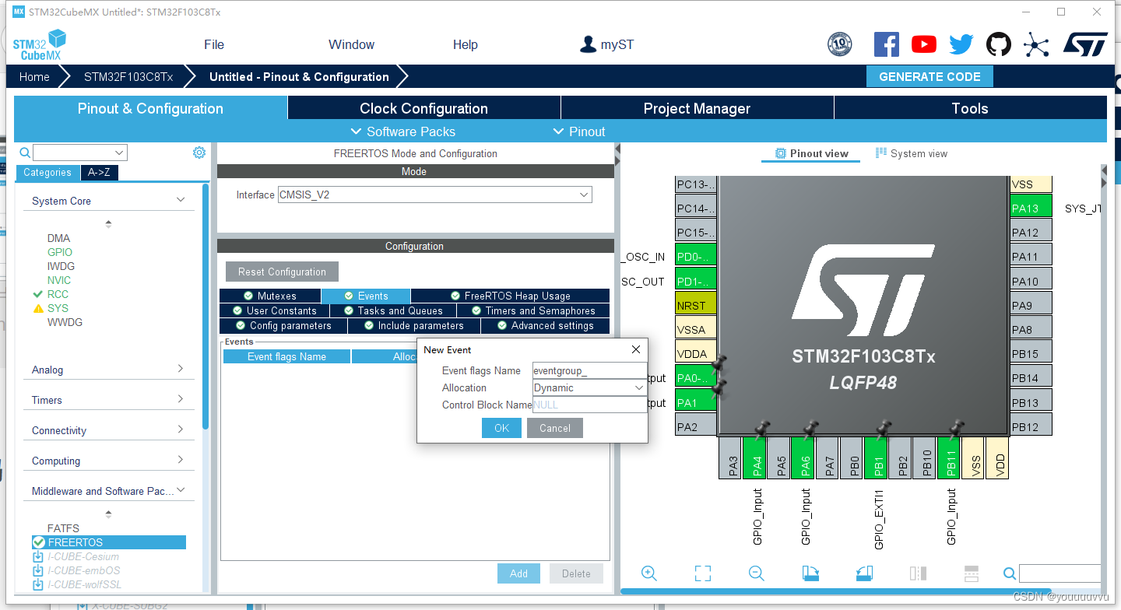1121x610 pixels.
Task: Select the Timers and Semaphores tab
Action: (533, 310)
